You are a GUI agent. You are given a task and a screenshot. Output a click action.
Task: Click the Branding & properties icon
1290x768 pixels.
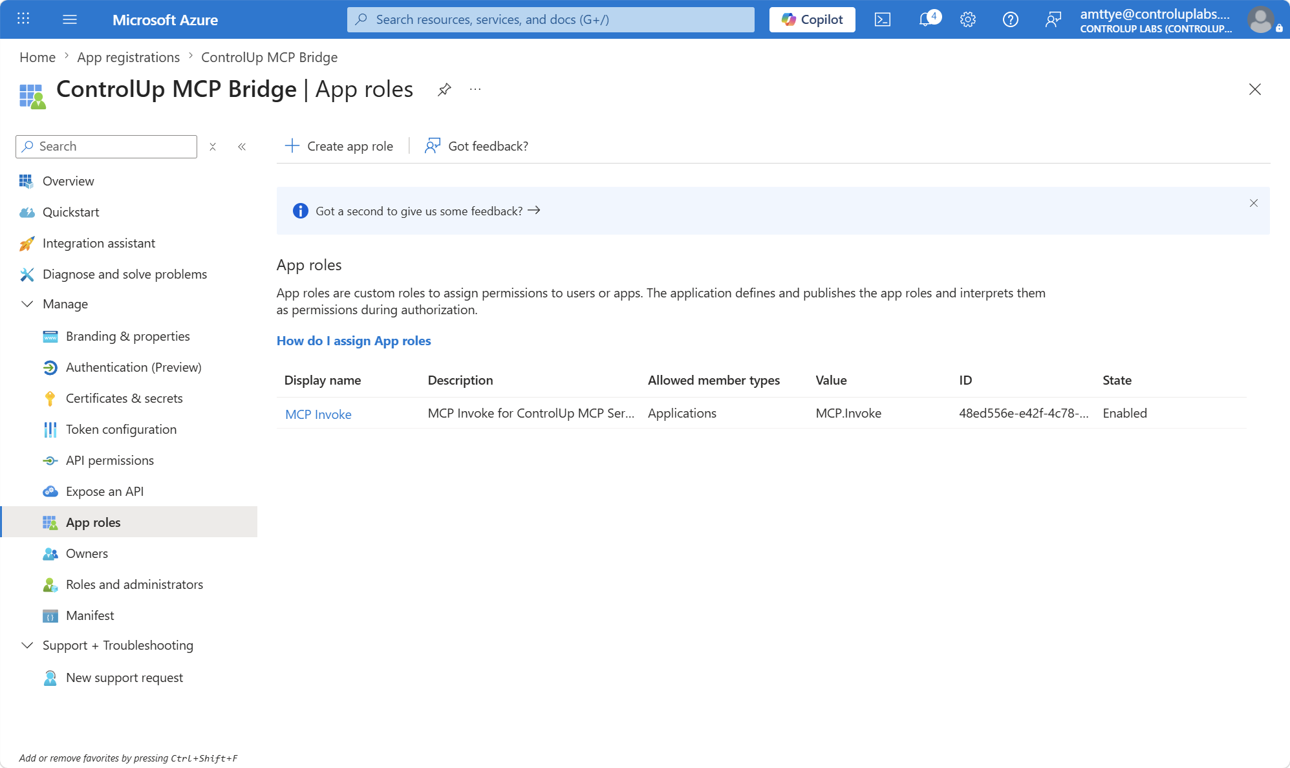click(x=50, y=336)
